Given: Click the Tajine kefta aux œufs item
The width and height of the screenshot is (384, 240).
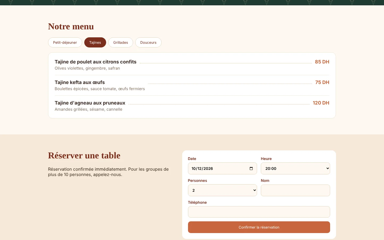Looking at the screenshot, I should 80,82.
